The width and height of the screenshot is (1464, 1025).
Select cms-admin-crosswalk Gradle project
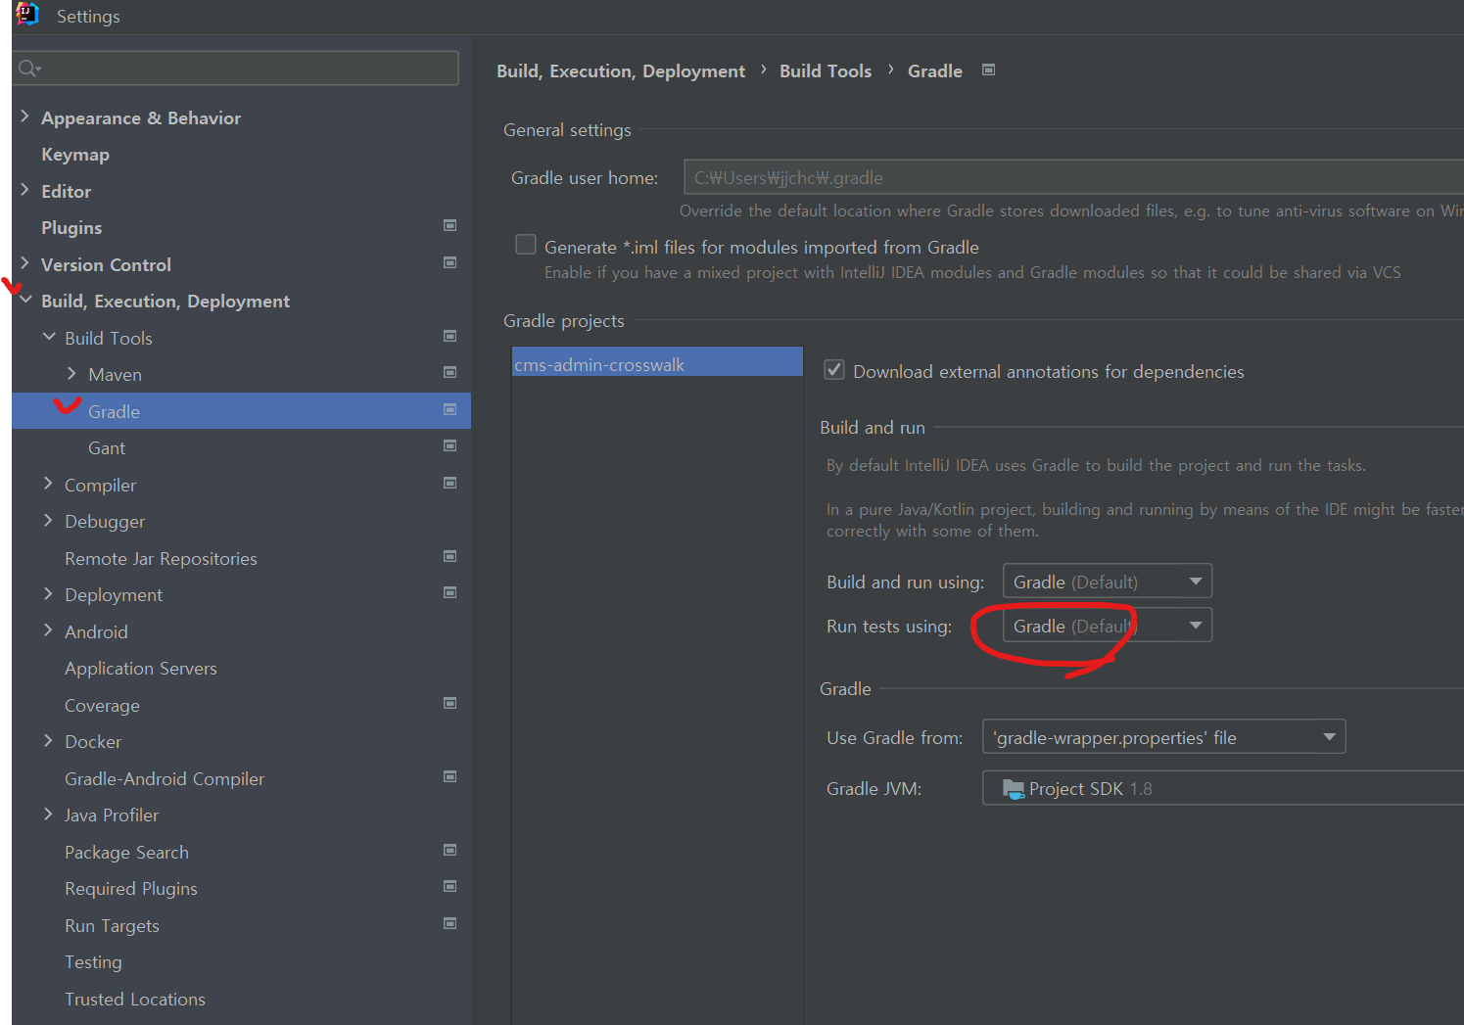pyautogui.click(x=657, y=364)
